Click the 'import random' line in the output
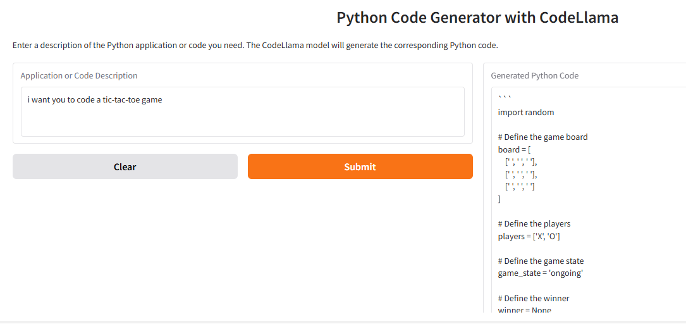 526,112
